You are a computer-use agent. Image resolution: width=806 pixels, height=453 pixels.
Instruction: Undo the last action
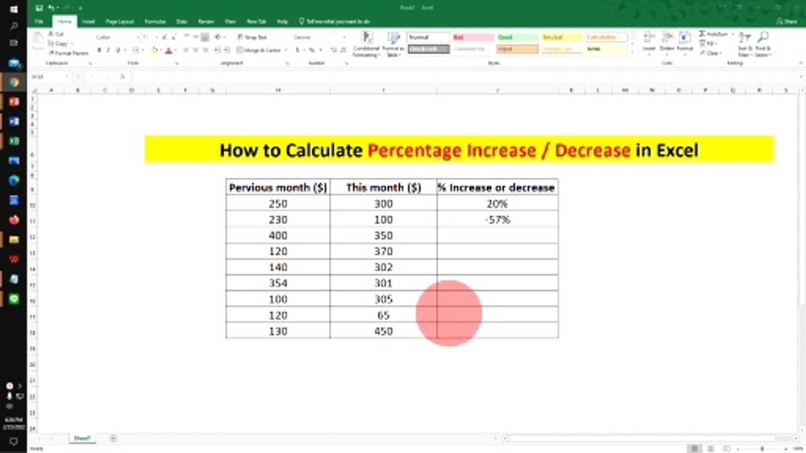51,8
